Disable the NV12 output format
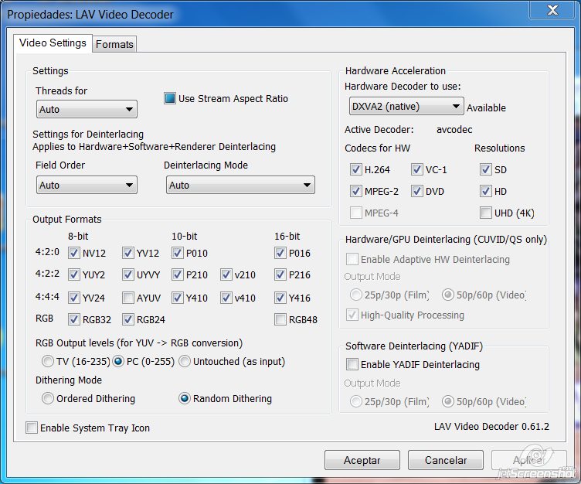Image resolution: width=581 pixels, height=484 pixels. (74, 253)
